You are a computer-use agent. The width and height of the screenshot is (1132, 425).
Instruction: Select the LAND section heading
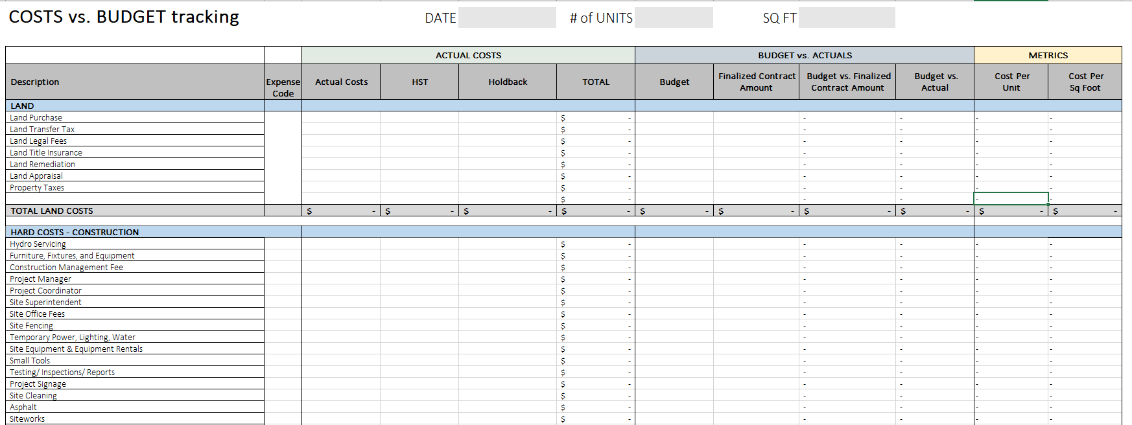coord(23,106)
